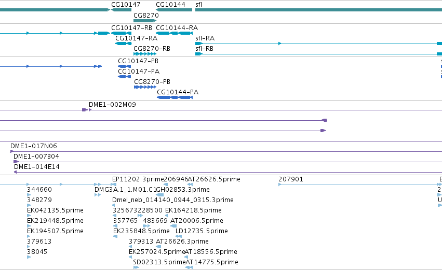The width and height of the screenshot is (442, 270).
Task: Select EST label SD02313.5prime
Action: 159,262
